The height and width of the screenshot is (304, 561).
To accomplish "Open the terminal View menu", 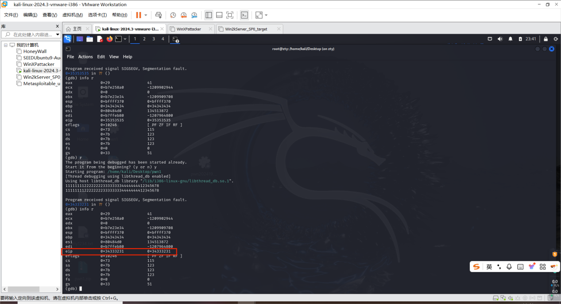I will [x=114, y=57].
